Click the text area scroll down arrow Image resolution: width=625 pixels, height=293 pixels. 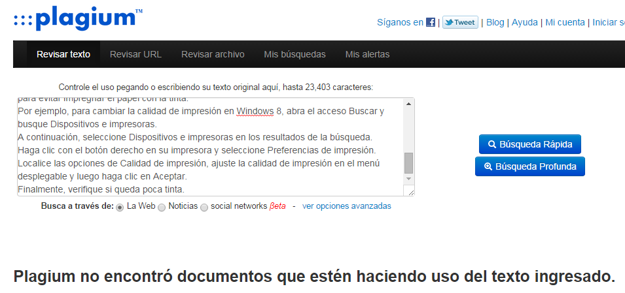pos(408,179)
